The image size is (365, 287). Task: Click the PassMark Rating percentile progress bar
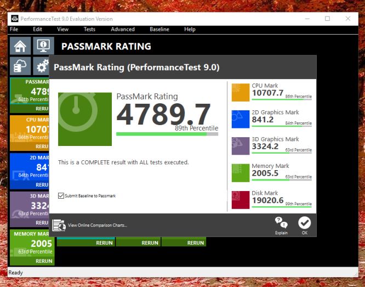[167, 133]
